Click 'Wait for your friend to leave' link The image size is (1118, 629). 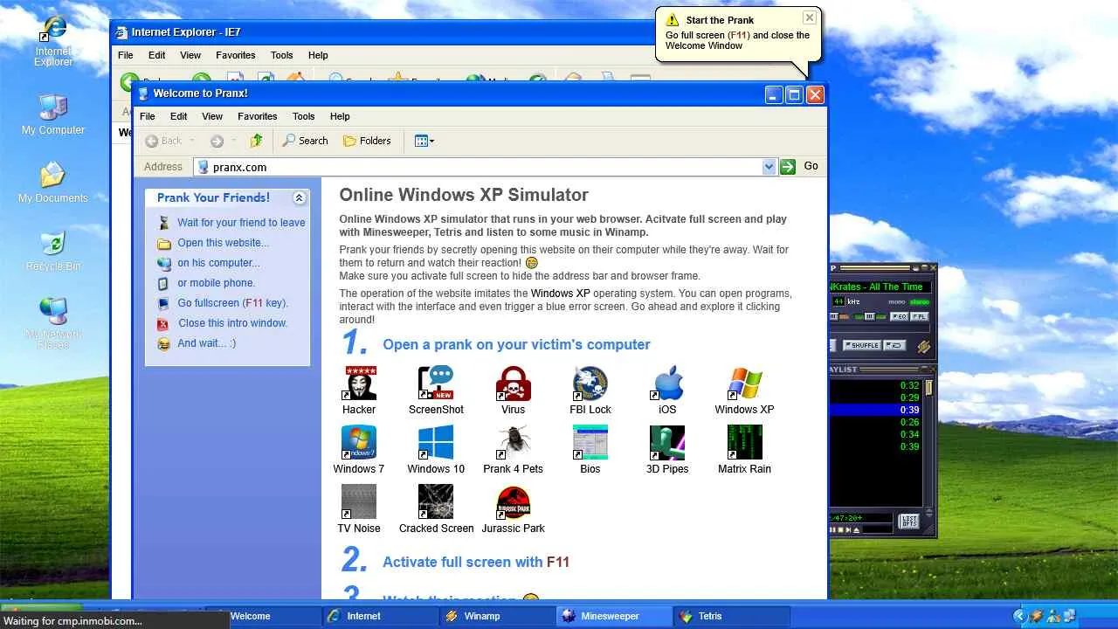pyautogui.click(x=241, y=223)
